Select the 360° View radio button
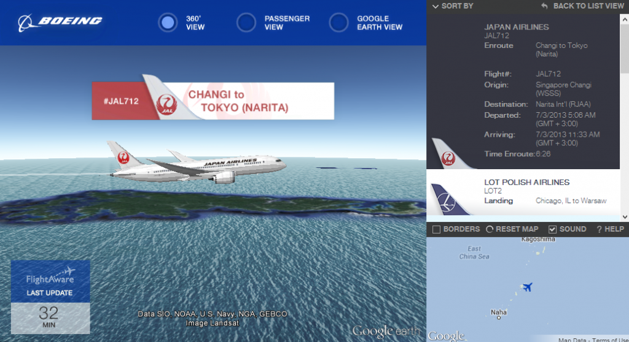Image resolution: width=629 pixels, height=342 pixels. [x=167, y=23]
